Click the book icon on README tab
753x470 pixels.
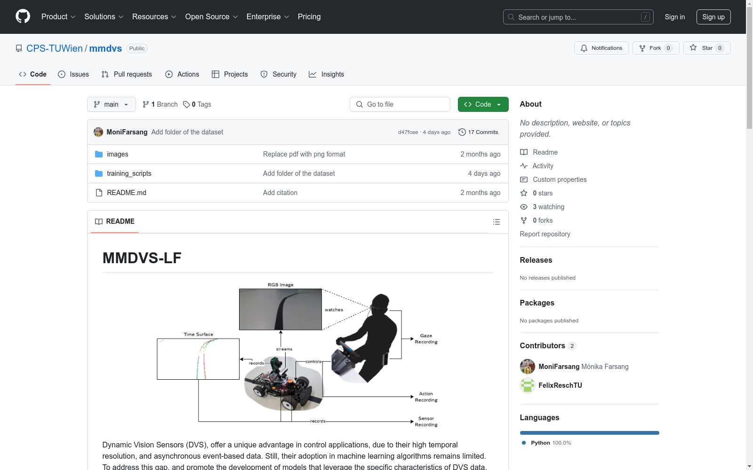(99, 221)
